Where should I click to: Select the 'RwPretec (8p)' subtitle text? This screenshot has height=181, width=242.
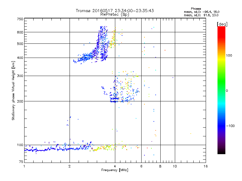pyautogui.click(x=115, y=14)
